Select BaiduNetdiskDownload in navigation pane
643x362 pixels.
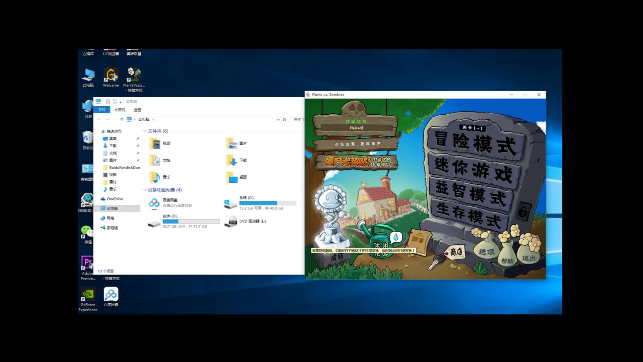click(122, 168)
